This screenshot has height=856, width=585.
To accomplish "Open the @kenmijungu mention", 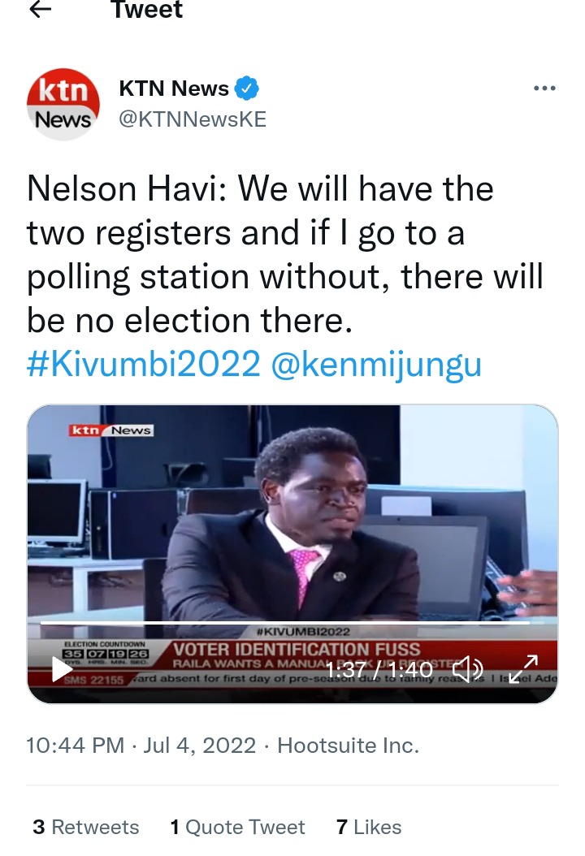I will [376, 365].
